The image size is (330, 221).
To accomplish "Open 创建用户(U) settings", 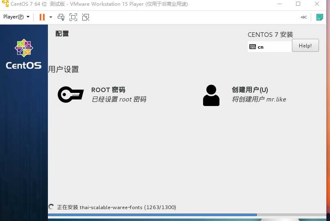I will click(x=250, y=90).
